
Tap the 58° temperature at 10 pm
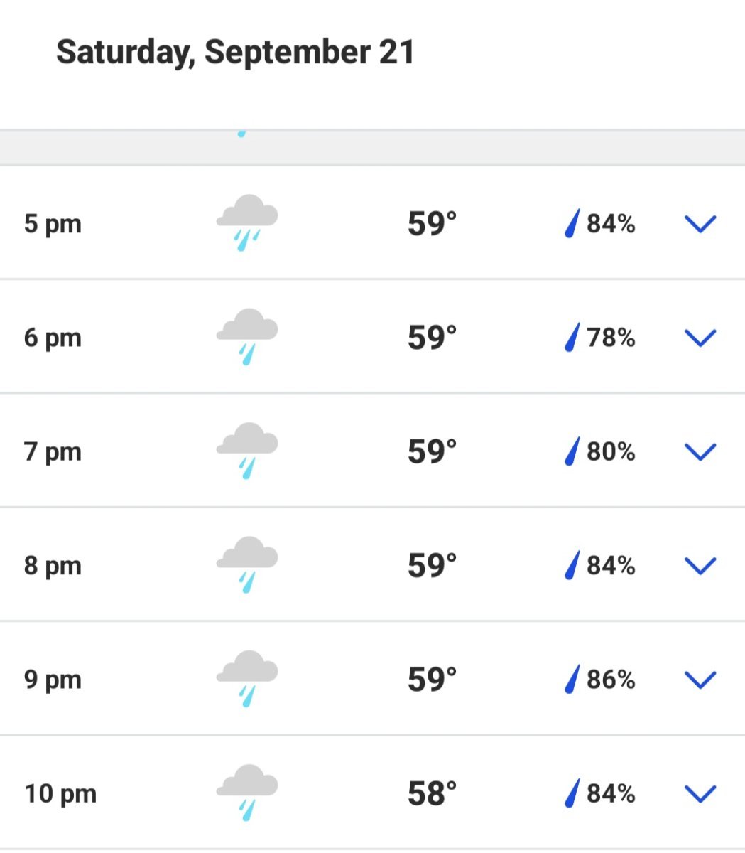pos(432,793)
